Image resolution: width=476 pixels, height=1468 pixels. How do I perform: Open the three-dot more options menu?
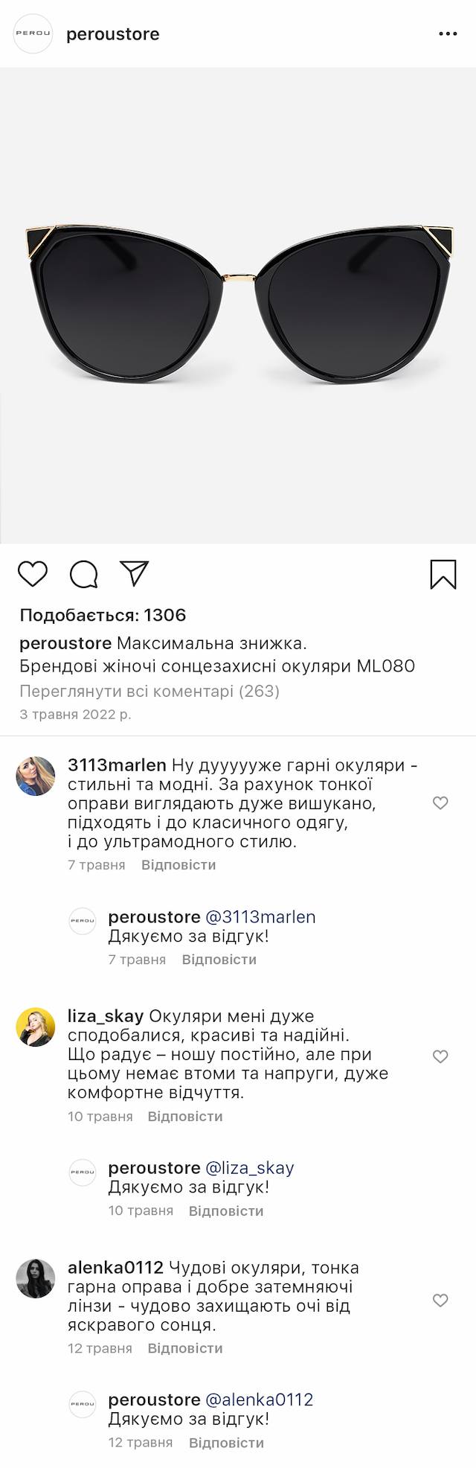(448, 34)
